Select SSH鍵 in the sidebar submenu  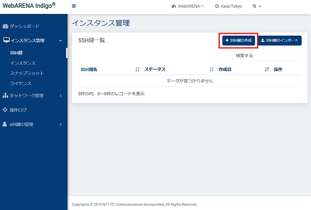pyautogui.click(x=16, y=53)
